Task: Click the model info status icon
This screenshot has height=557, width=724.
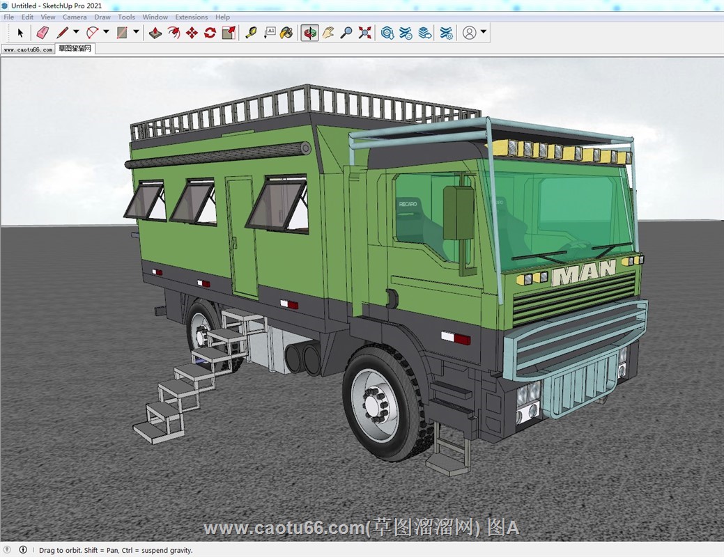Action: (23, 549)
